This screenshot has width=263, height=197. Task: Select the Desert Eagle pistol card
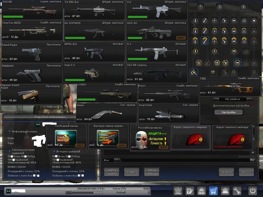(x=32, y=52)
